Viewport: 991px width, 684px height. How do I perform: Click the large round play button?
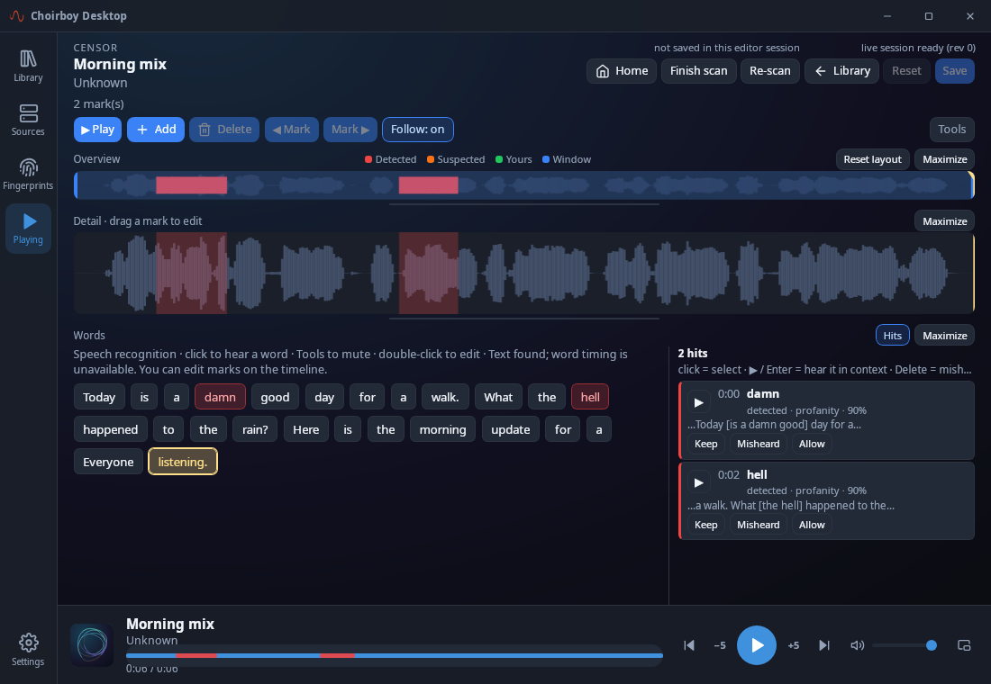click(757, 644)
